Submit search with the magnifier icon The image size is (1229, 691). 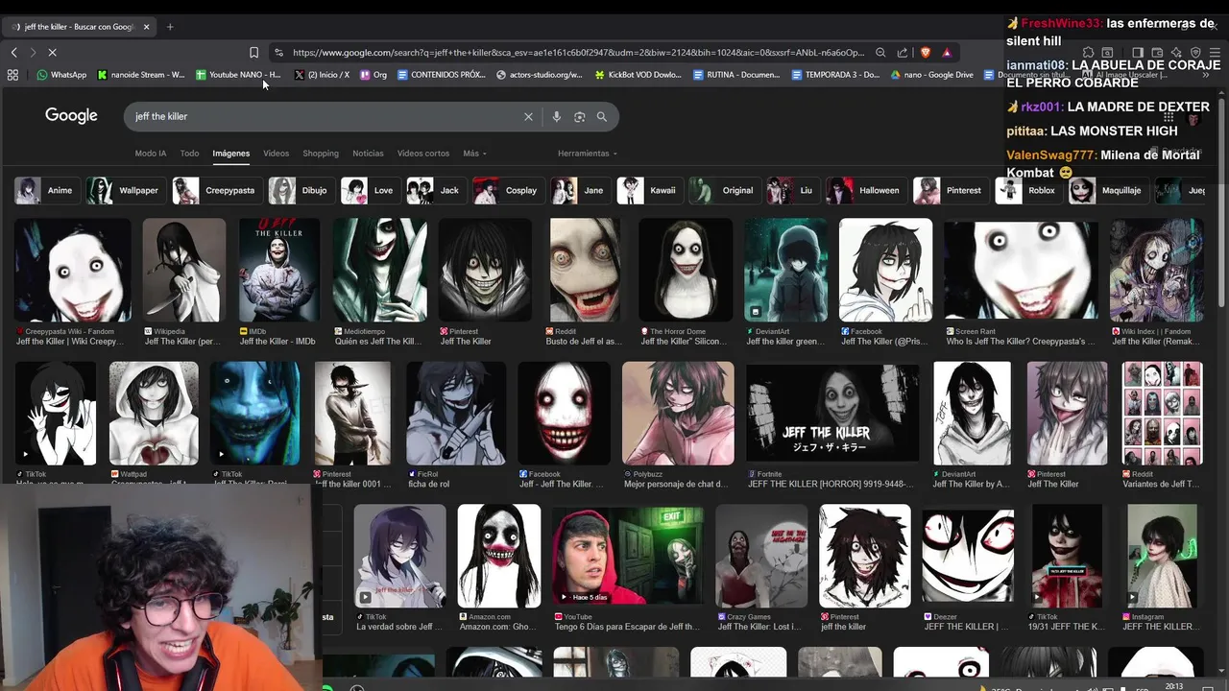pyautogui.click(x=602, y=117)
